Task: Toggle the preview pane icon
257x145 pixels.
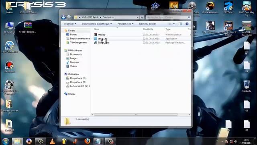Action: click(x=180, y=24)
